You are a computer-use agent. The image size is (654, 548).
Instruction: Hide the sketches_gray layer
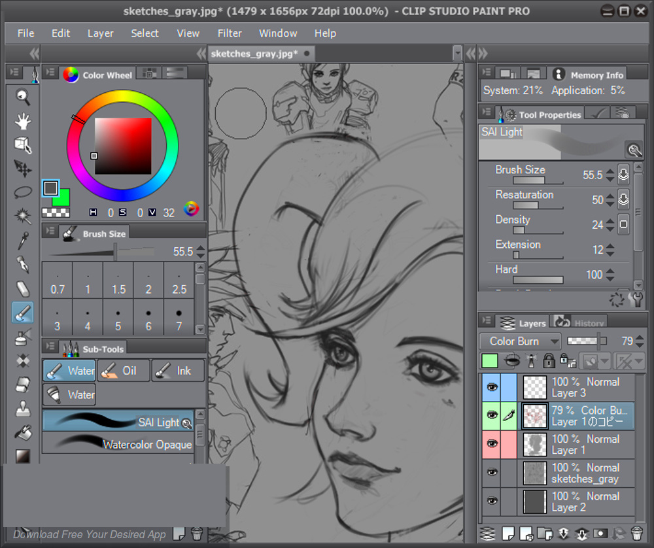pos(492,473)
